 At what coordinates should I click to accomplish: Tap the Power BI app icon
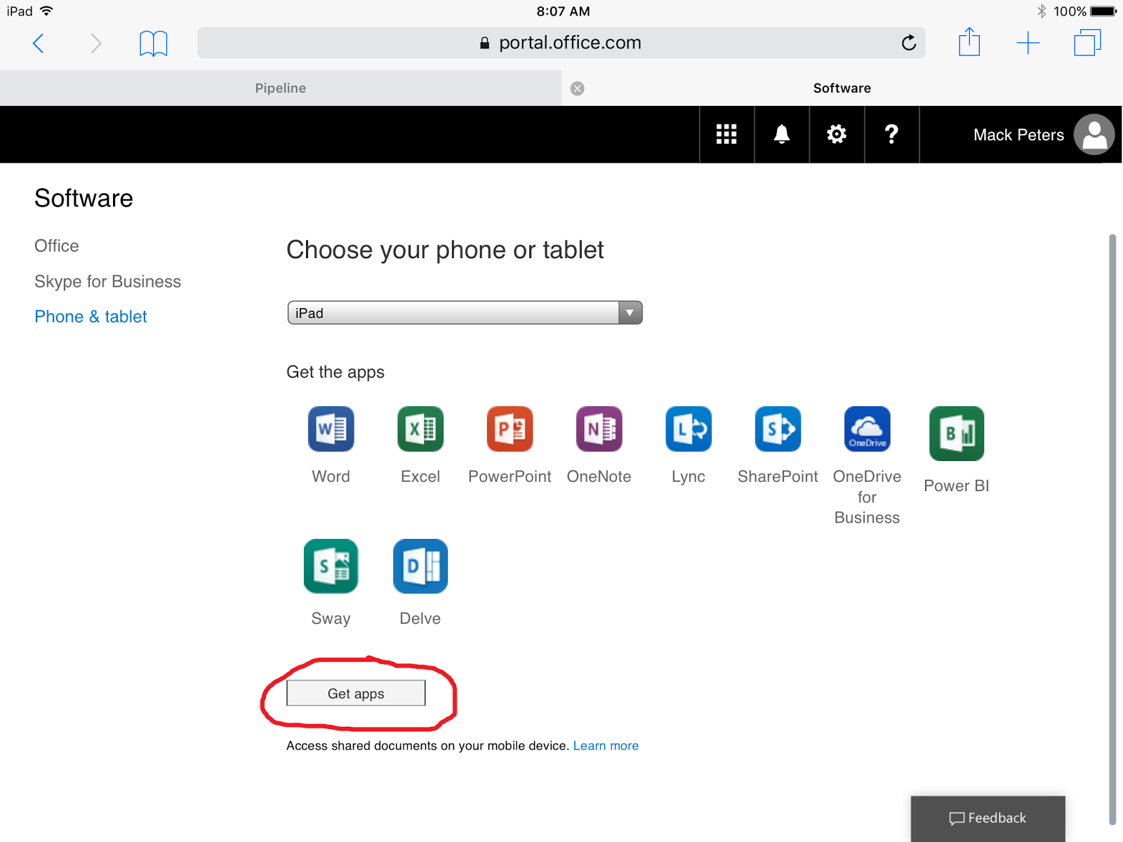click(x=957, y=434)
